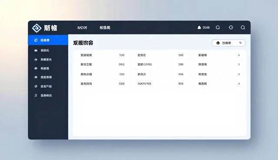Open the second top navigation tab after NOM
Image resolution: width=278 pixels, height=160 pixels.
(x=105, y=28)
